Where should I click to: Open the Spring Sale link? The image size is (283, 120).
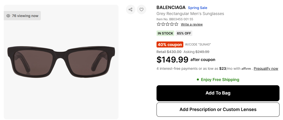198,8
